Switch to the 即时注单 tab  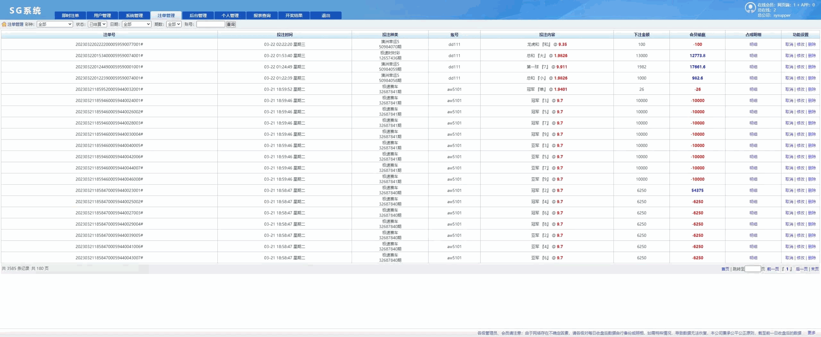point(70,15)
